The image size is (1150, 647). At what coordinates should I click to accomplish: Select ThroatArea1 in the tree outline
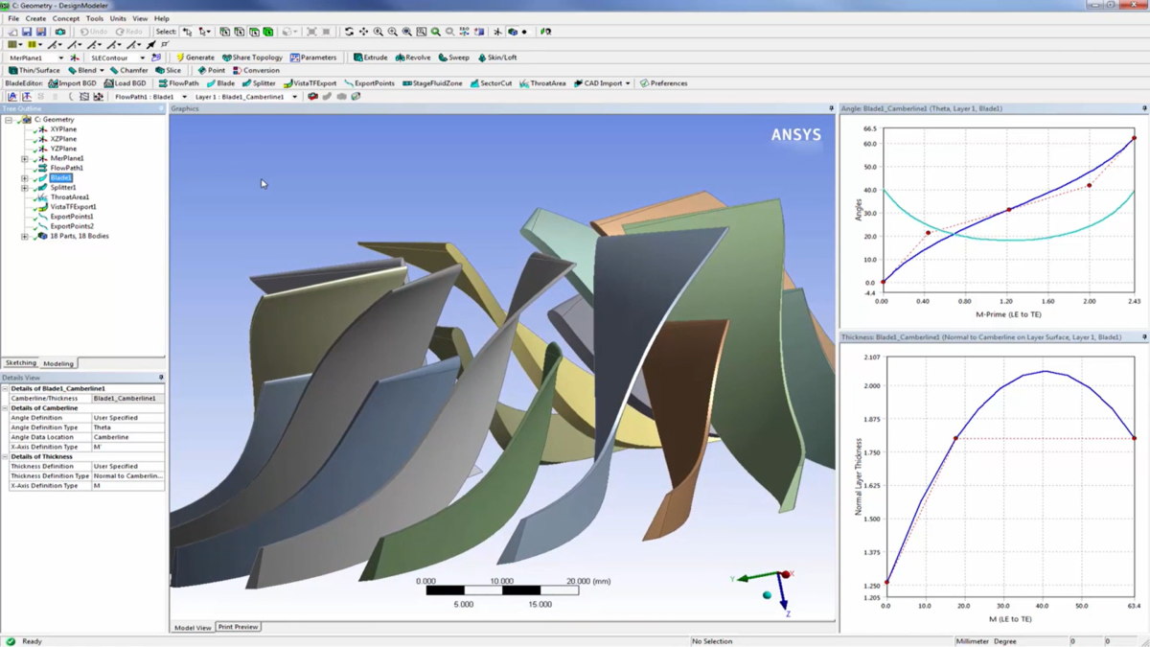(70, 197)
